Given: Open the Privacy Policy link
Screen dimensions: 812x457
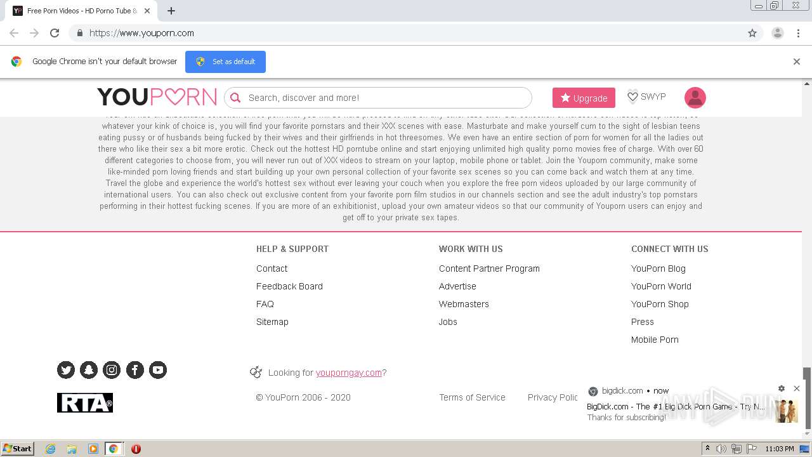Looking at the screenshot, I should click(553, 397).
